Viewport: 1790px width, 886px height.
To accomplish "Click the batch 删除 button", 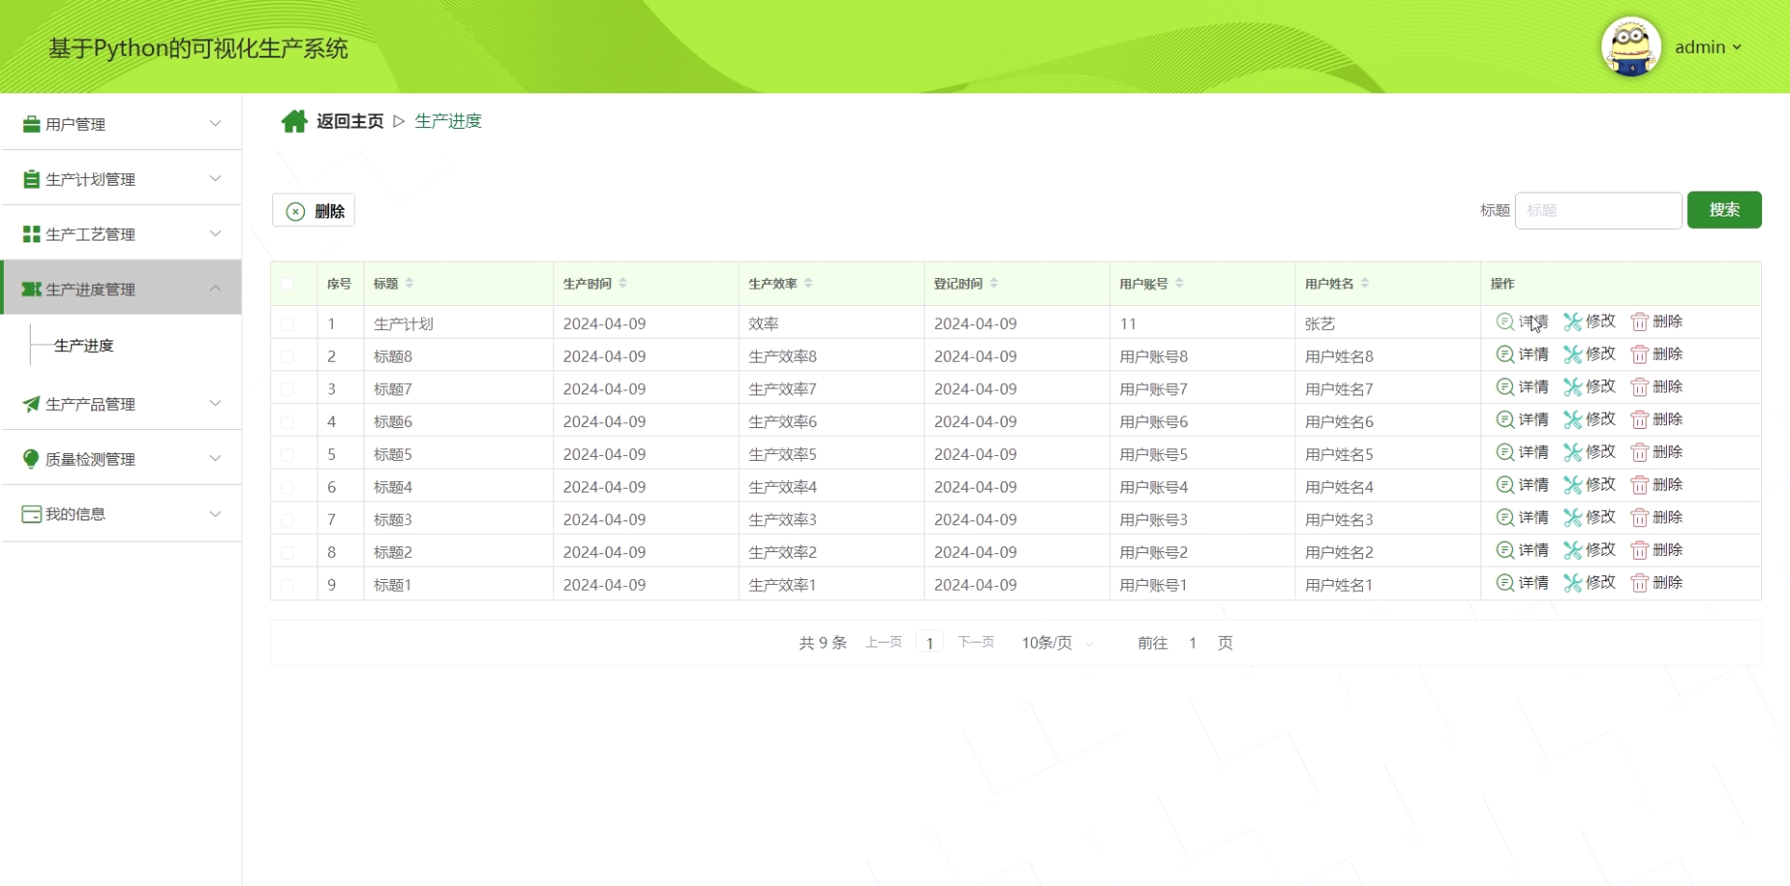I will pos(314,211).
